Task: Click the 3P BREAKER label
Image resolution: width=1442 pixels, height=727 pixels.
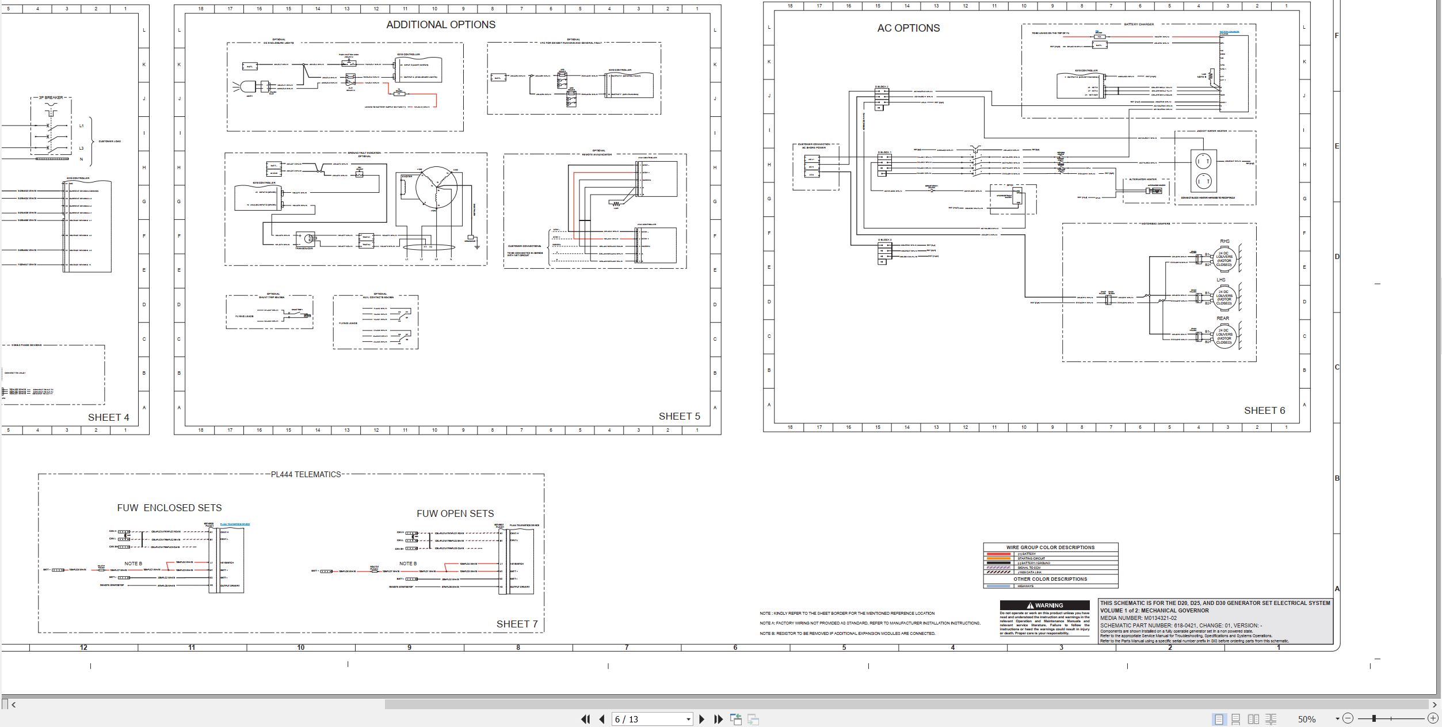Action: pos(51,98)
